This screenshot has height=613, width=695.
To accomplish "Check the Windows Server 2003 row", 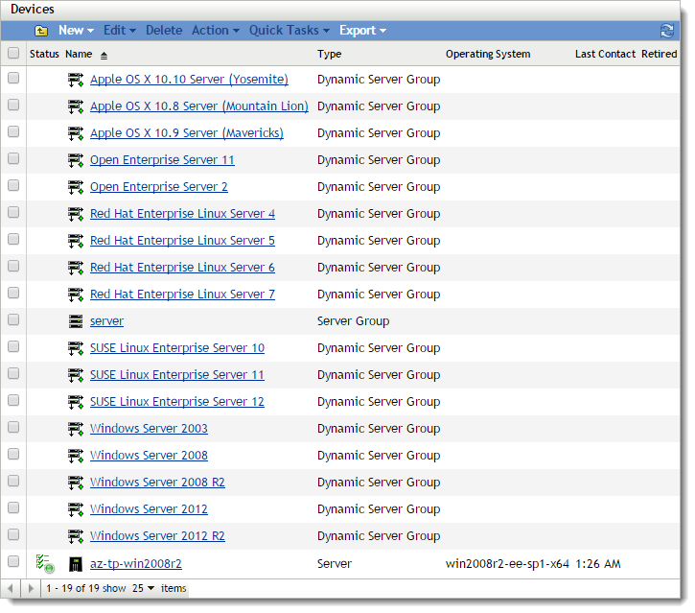I will [13, 427].
